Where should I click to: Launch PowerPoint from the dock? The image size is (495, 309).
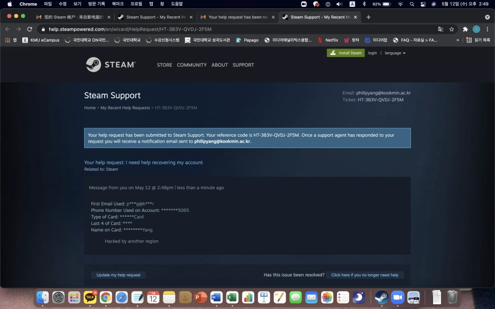coord(200,297)
